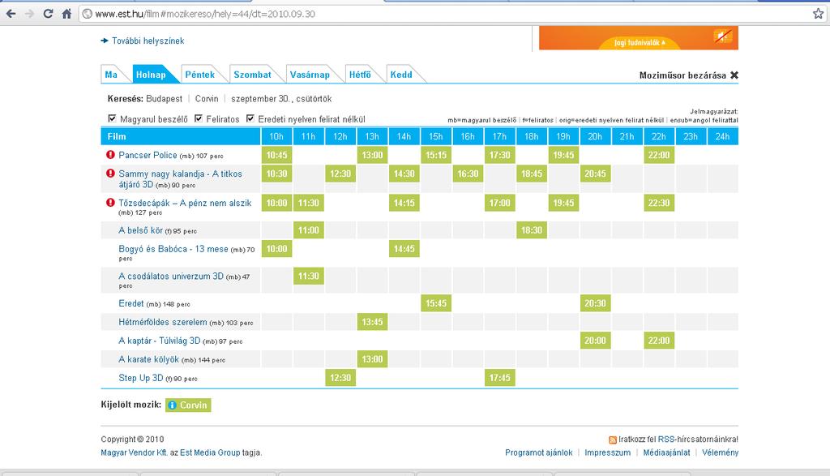Select the 13:00 showtime of A karate kölyök
This screenshot has width=830, height=476.
pyautogui.click(x=372, y=359)
